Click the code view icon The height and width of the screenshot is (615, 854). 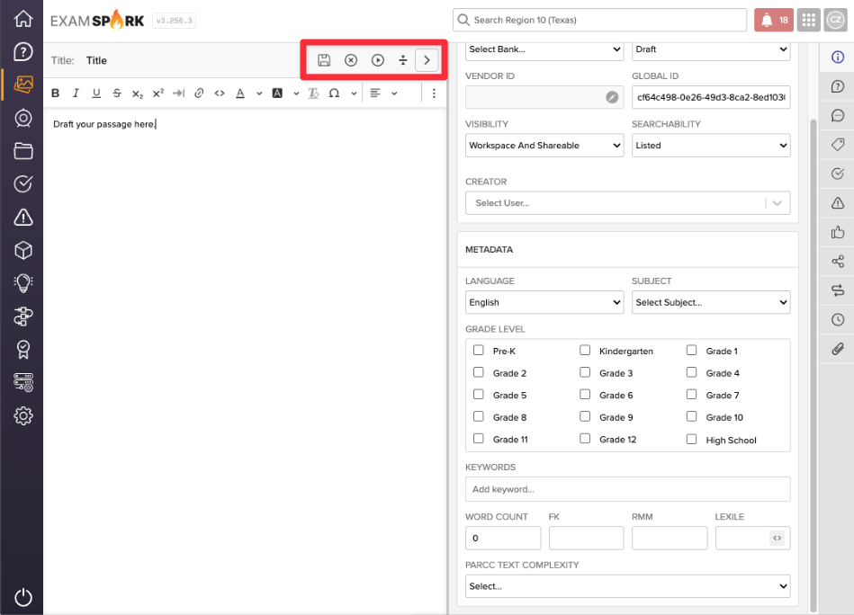coord(220,94)
